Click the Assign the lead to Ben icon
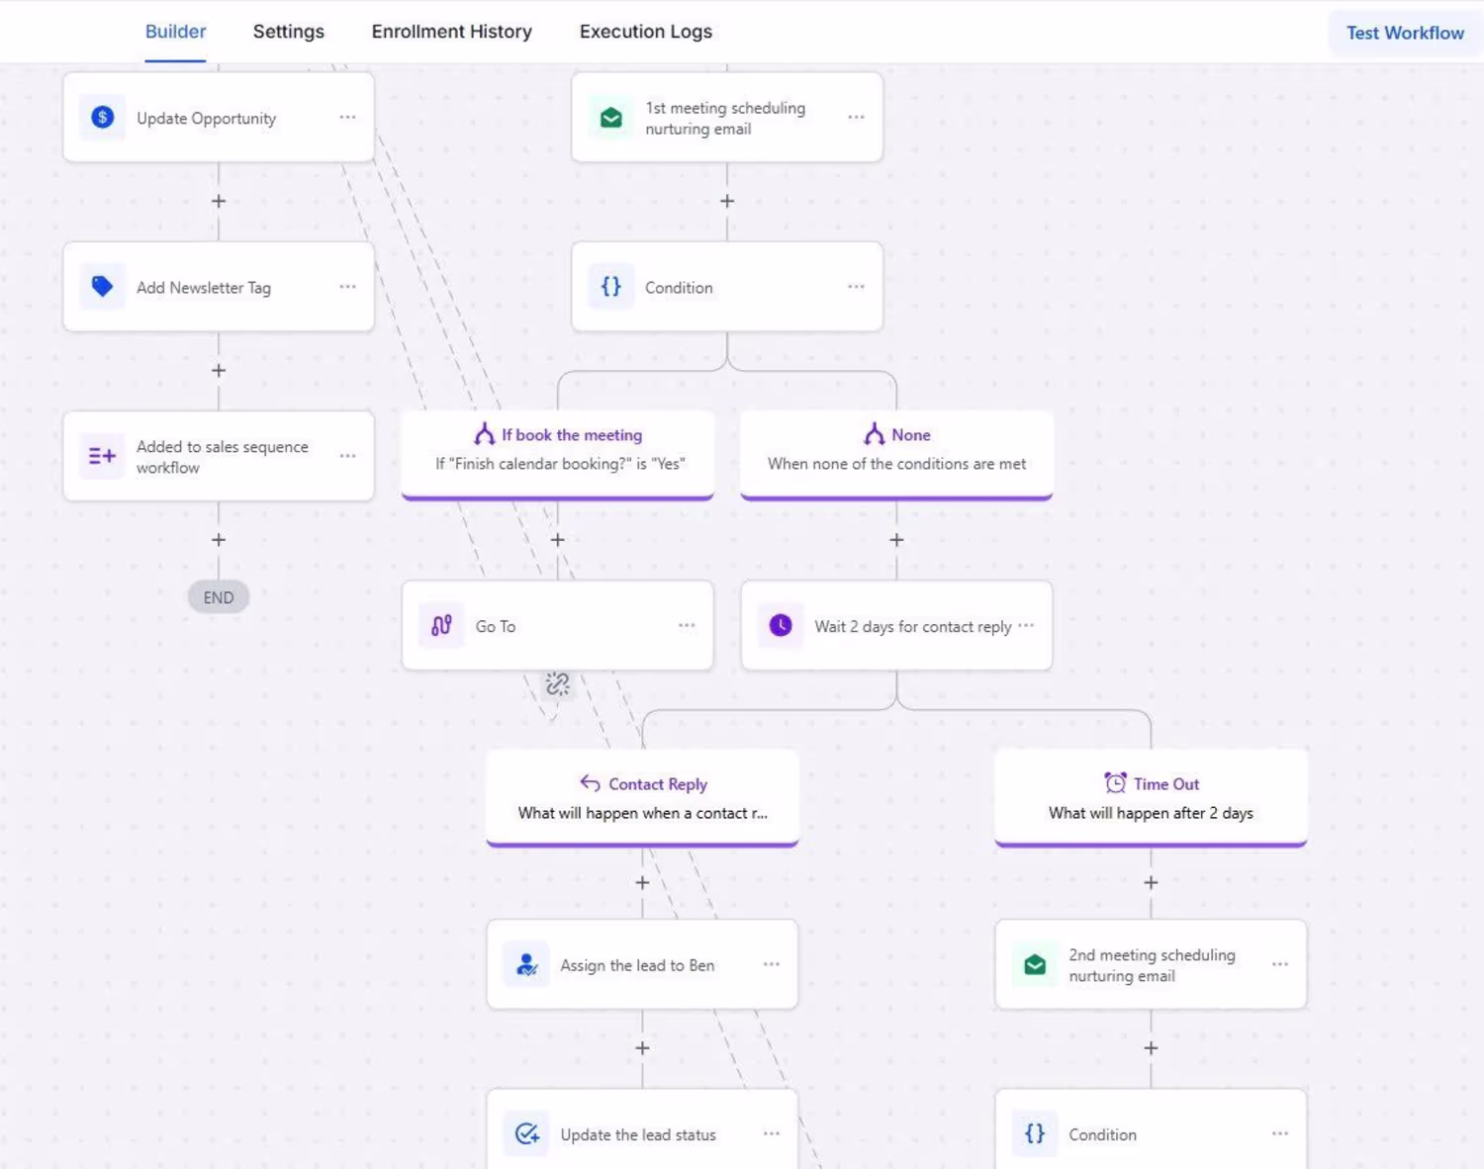The width and height of the screenshot is (1484, 1169). 526,965
